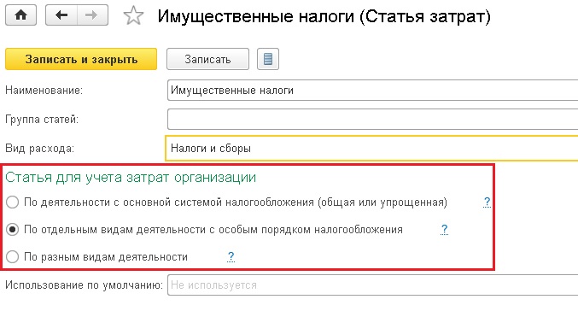
Task: Go to the home page icon
Action: coord(21,15)
